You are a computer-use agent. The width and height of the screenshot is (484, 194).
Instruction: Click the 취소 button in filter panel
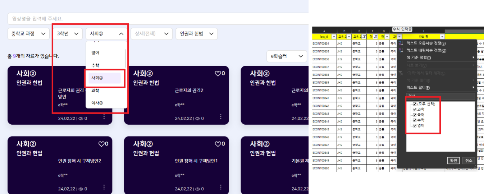tap(468, 161)
